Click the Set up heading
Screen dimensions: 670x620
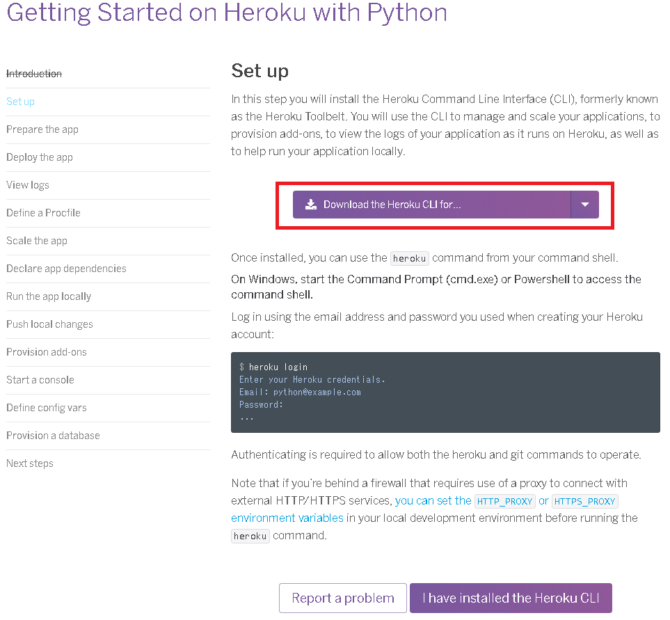260,72
